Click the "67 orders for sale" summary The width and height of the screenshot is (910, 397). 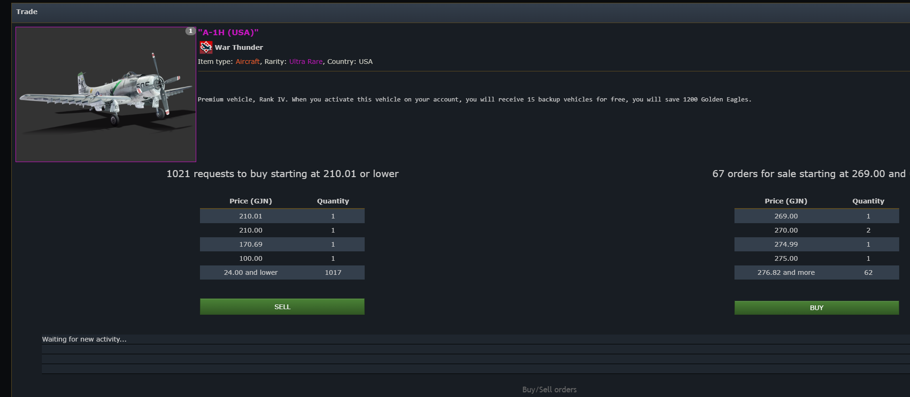811,174
